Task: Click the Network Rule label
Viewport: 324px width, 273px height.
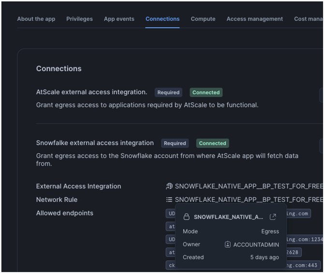Action: click(x=57, y=200)
